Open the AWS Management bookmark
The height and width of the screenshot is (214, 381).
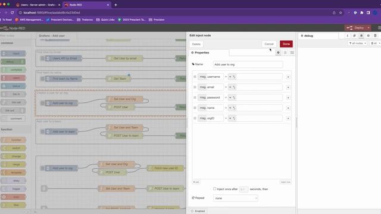[29, 20]
